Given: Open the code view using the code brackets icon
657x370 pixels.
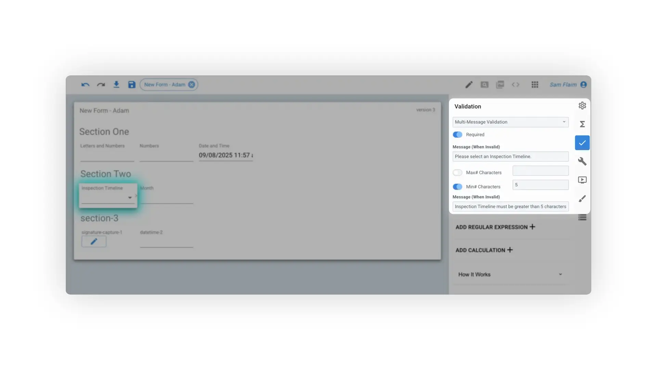Looking at the screenshot, I should 515,84.
